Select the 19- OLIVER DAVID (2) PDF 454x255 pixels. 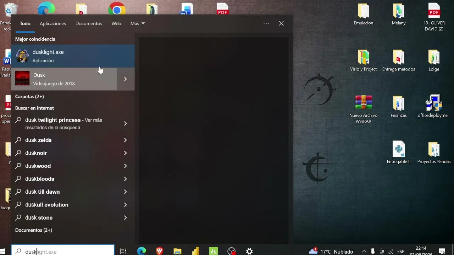coord(434,17)
